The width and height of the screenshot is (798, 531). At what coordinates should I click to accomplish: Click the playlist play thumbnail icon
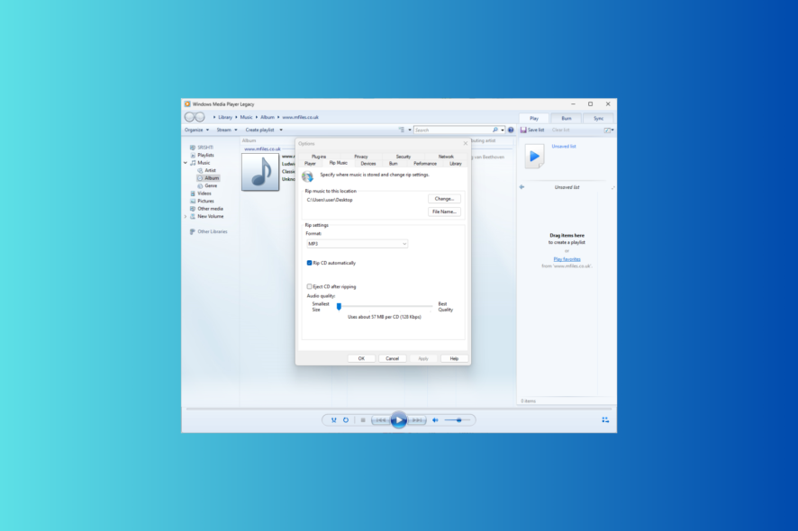point(534,156)
